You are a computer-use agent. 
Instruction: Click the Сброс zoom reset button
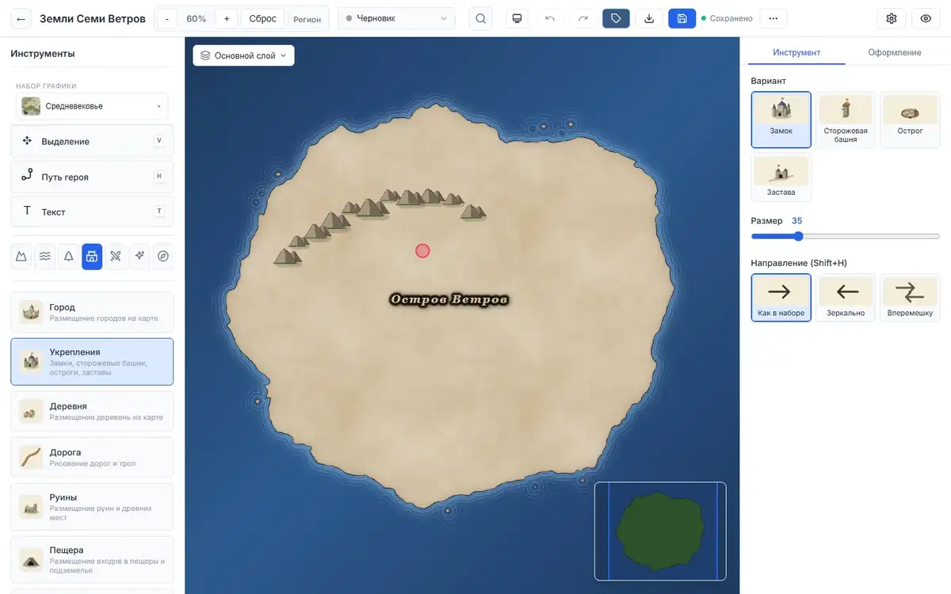pos(263,18)
